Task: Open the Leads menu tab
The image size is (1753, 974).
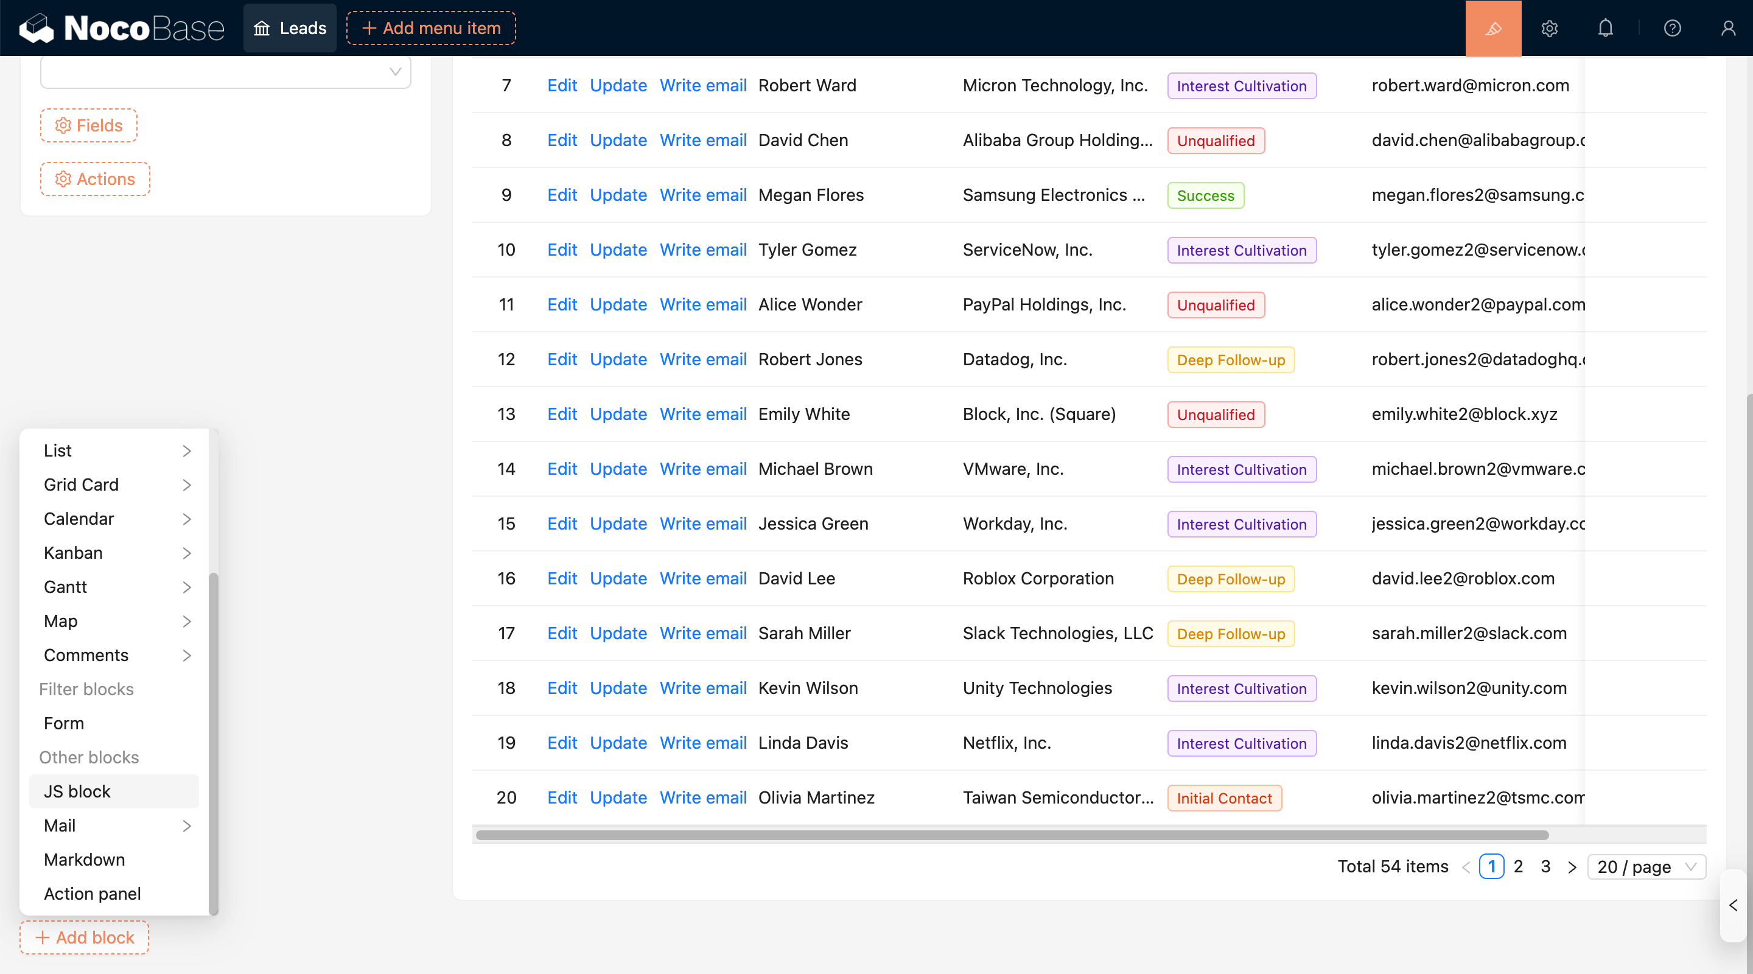Action: (290, 29)
